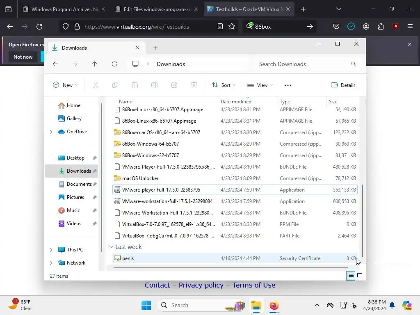The height and width of the screenshot is (315, 420).
Task: Bookmark this page with star icon
Action: 232,27
